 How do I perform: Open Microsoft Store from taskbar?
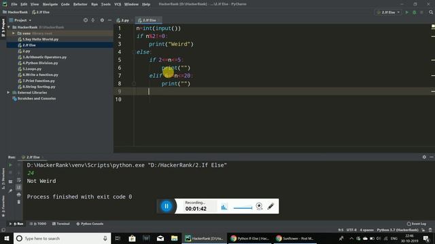pyautogui.click(x=132, y=238)
